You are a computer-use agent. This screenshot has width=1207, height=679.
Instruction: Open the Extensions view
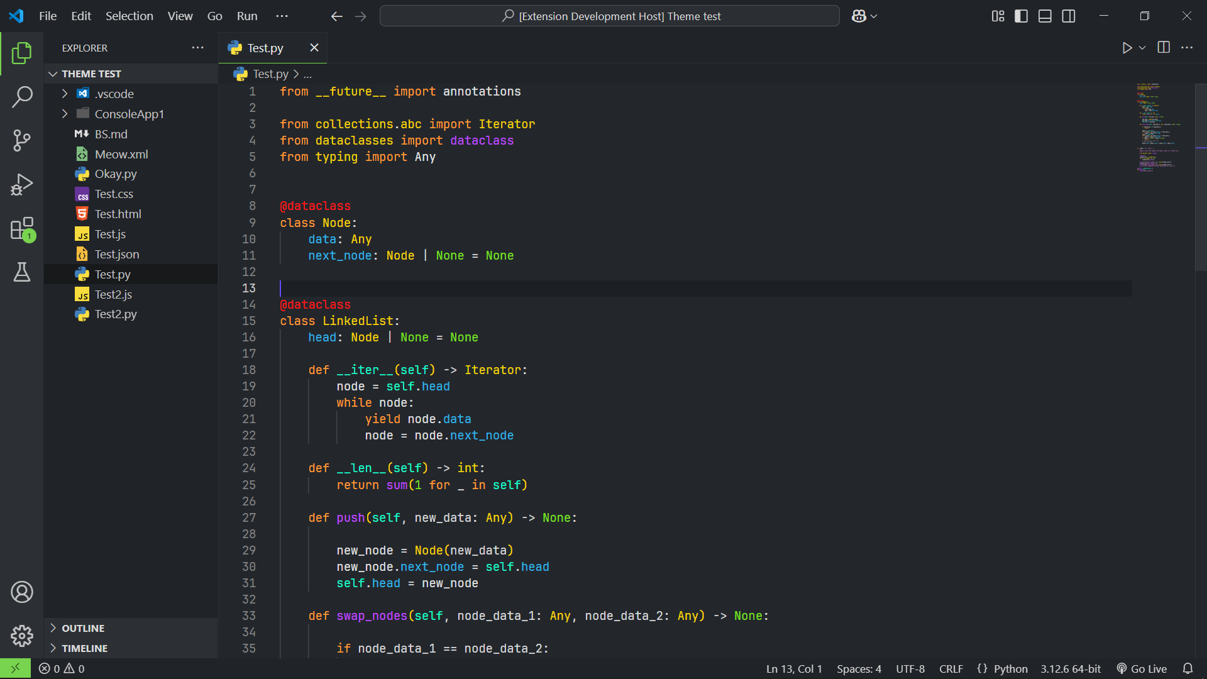22,229
